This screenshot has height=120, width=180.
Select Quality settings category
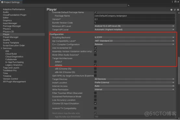click(x=6, y=40)
